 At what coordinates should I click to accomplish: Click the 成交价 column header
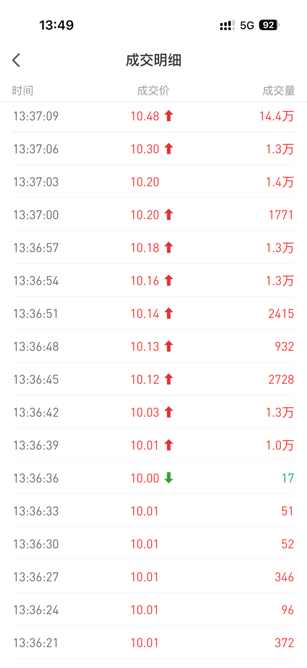coord(153,90)
